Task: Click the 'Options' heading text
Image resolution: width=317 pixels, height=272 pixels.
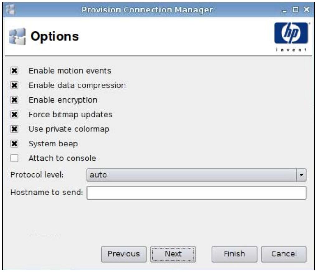Action: 55,36
